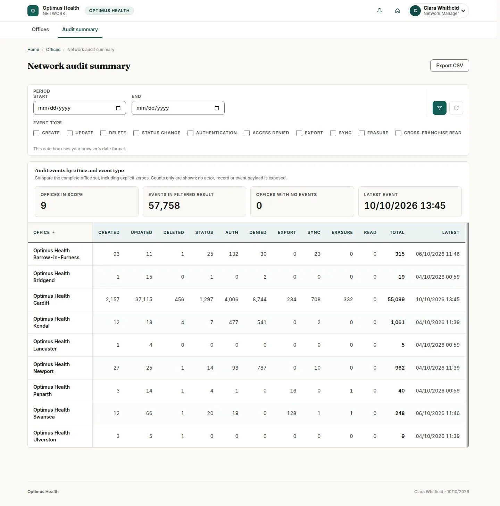Select the Audit summary tab
Screen dimensions: 500x506
[x=80, y=29]
